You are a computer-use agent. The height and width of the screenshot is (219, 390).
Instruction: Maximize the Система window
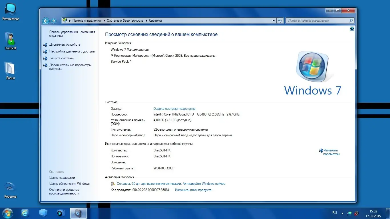click(x=337, y=10)
